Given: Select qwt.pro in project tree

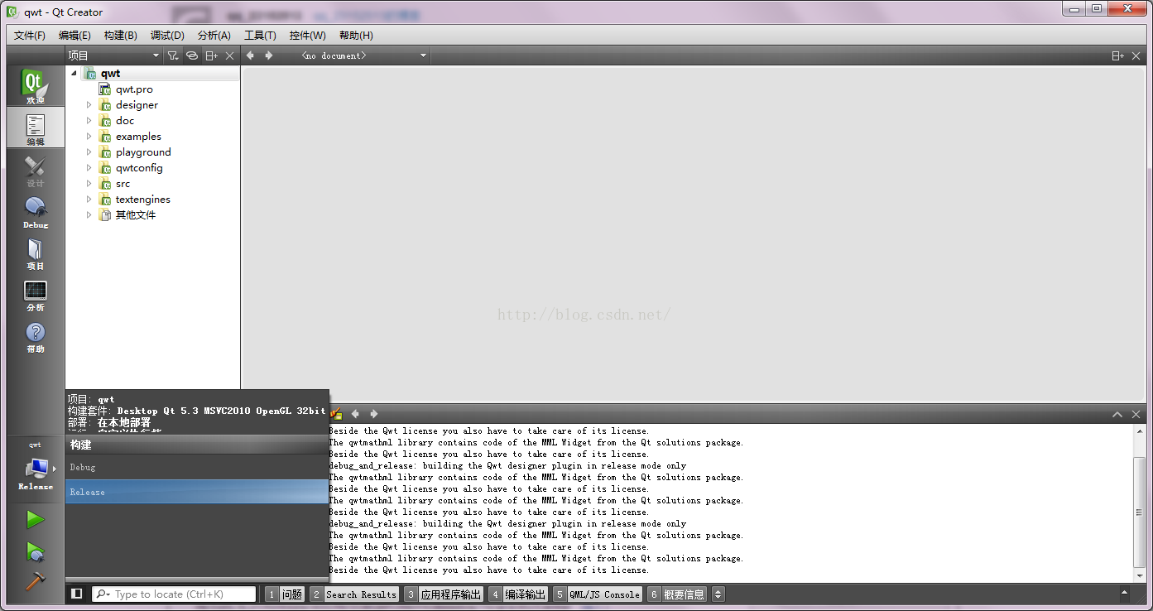Looking at the screenshot, I should [x=134, y=89].
